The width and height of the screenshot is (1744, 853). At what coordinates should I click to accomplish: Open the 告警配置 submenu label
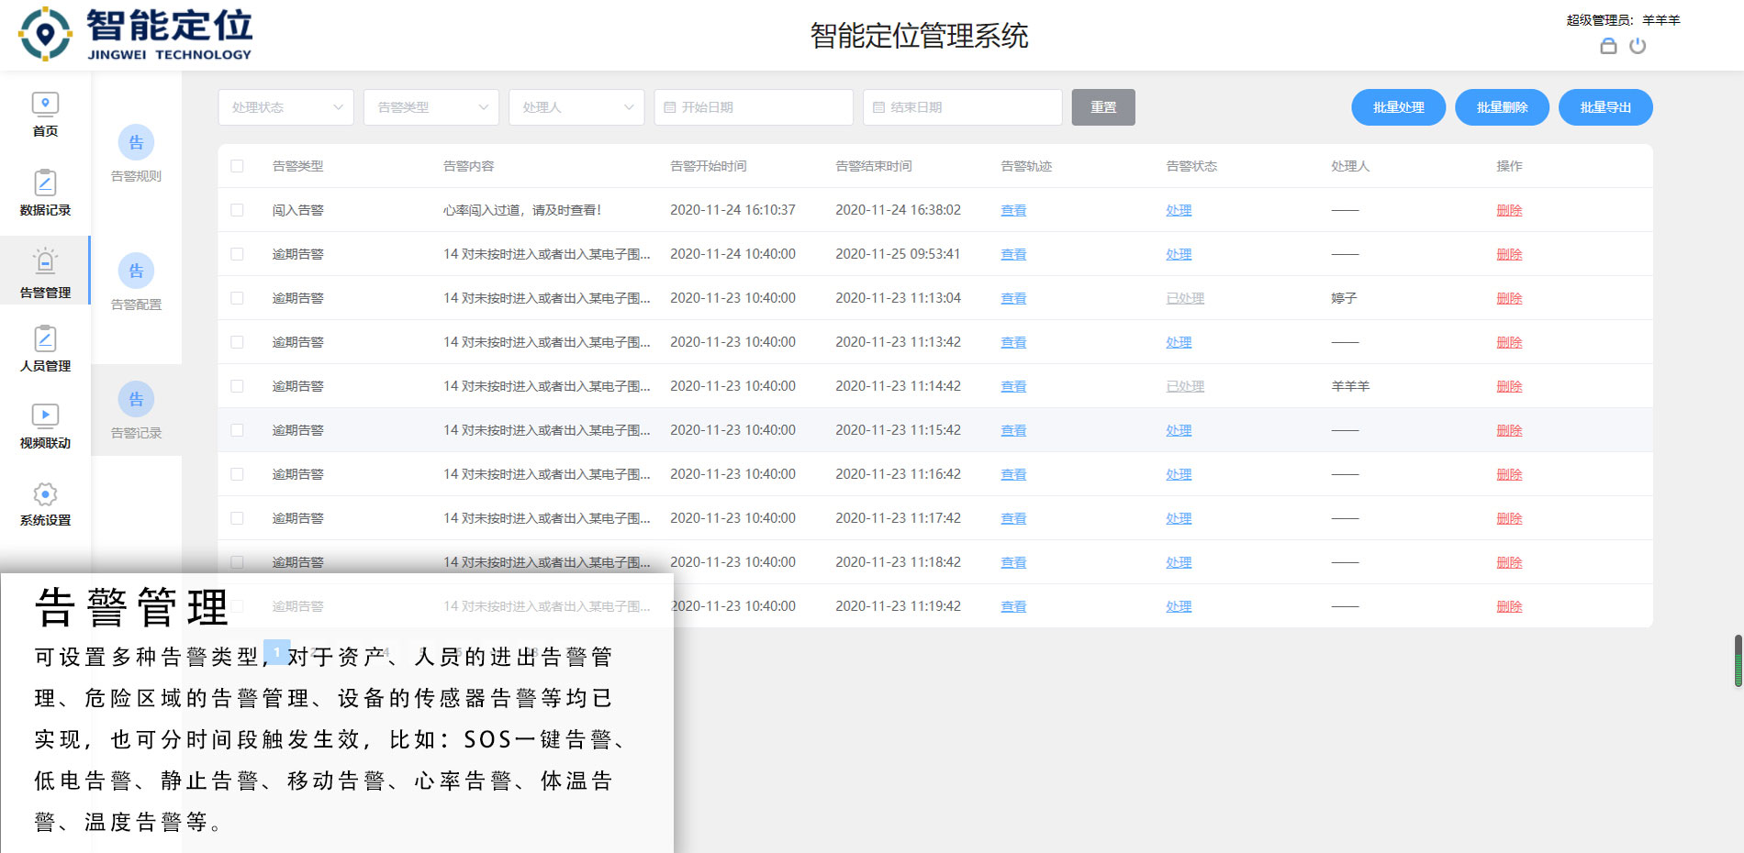click(136, 305)
